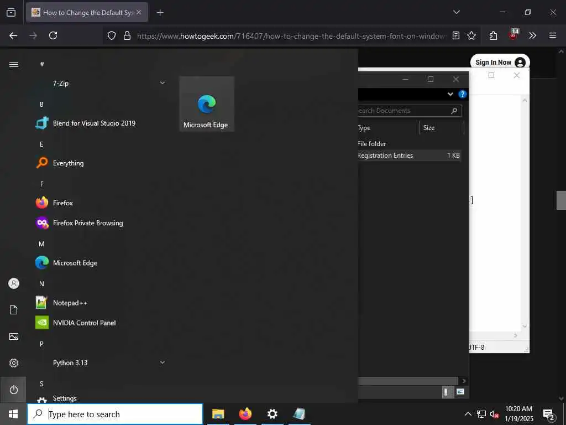
Task: View site security padlock info
Action: (x=127, y=35)
